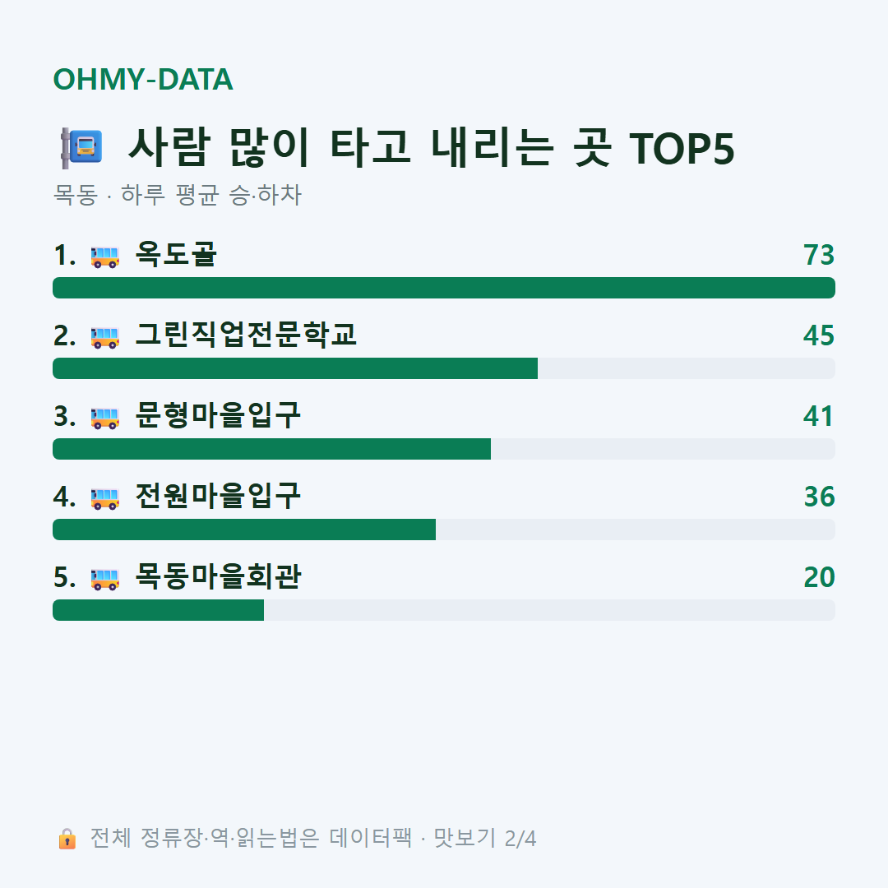Click the 옥도골 stop name

(x=176, y=254)
